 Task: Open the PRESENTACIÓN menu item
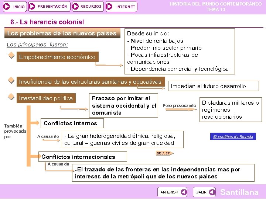[49, 6]
